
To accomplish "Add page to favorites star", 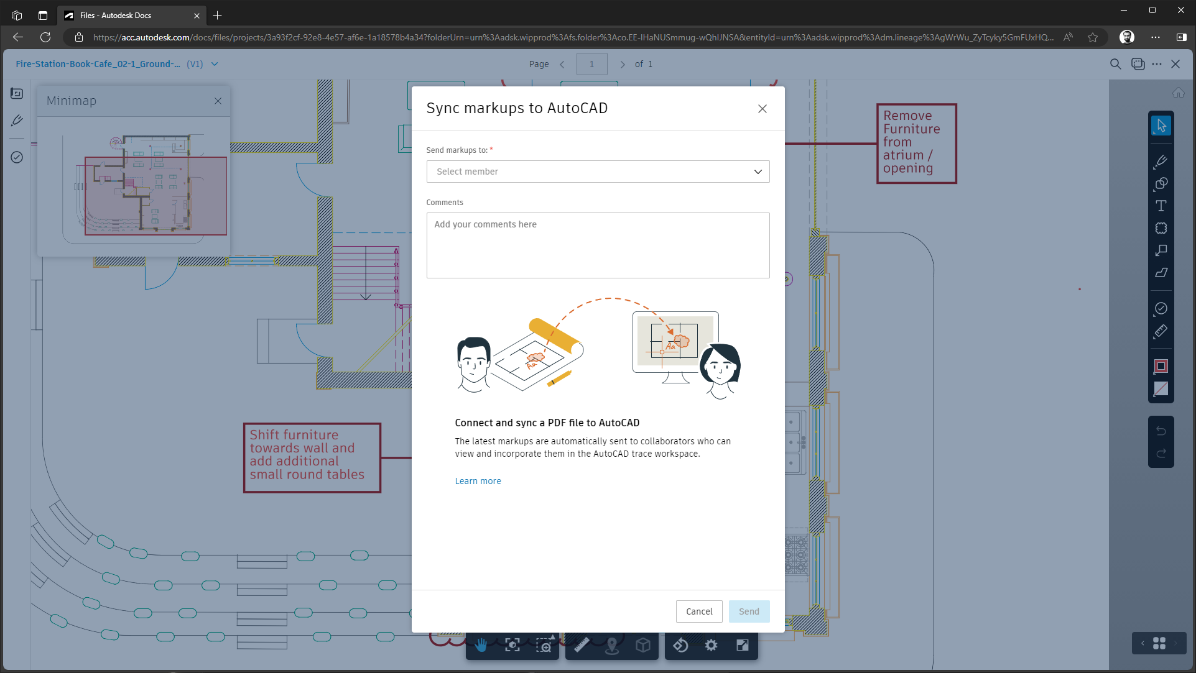I will pos(1092,37).
